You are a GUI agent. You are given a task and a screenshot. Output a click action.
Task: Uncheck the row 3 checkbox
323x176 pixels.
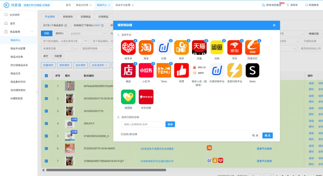[46, 111]
